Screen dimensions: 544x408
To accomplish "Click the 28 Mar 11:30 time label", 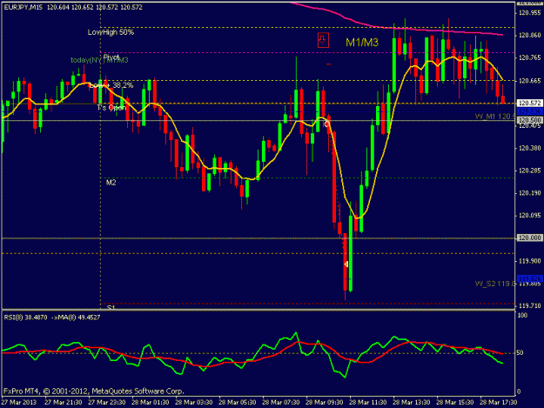I will pyautogui.click(x=368, y=403).
